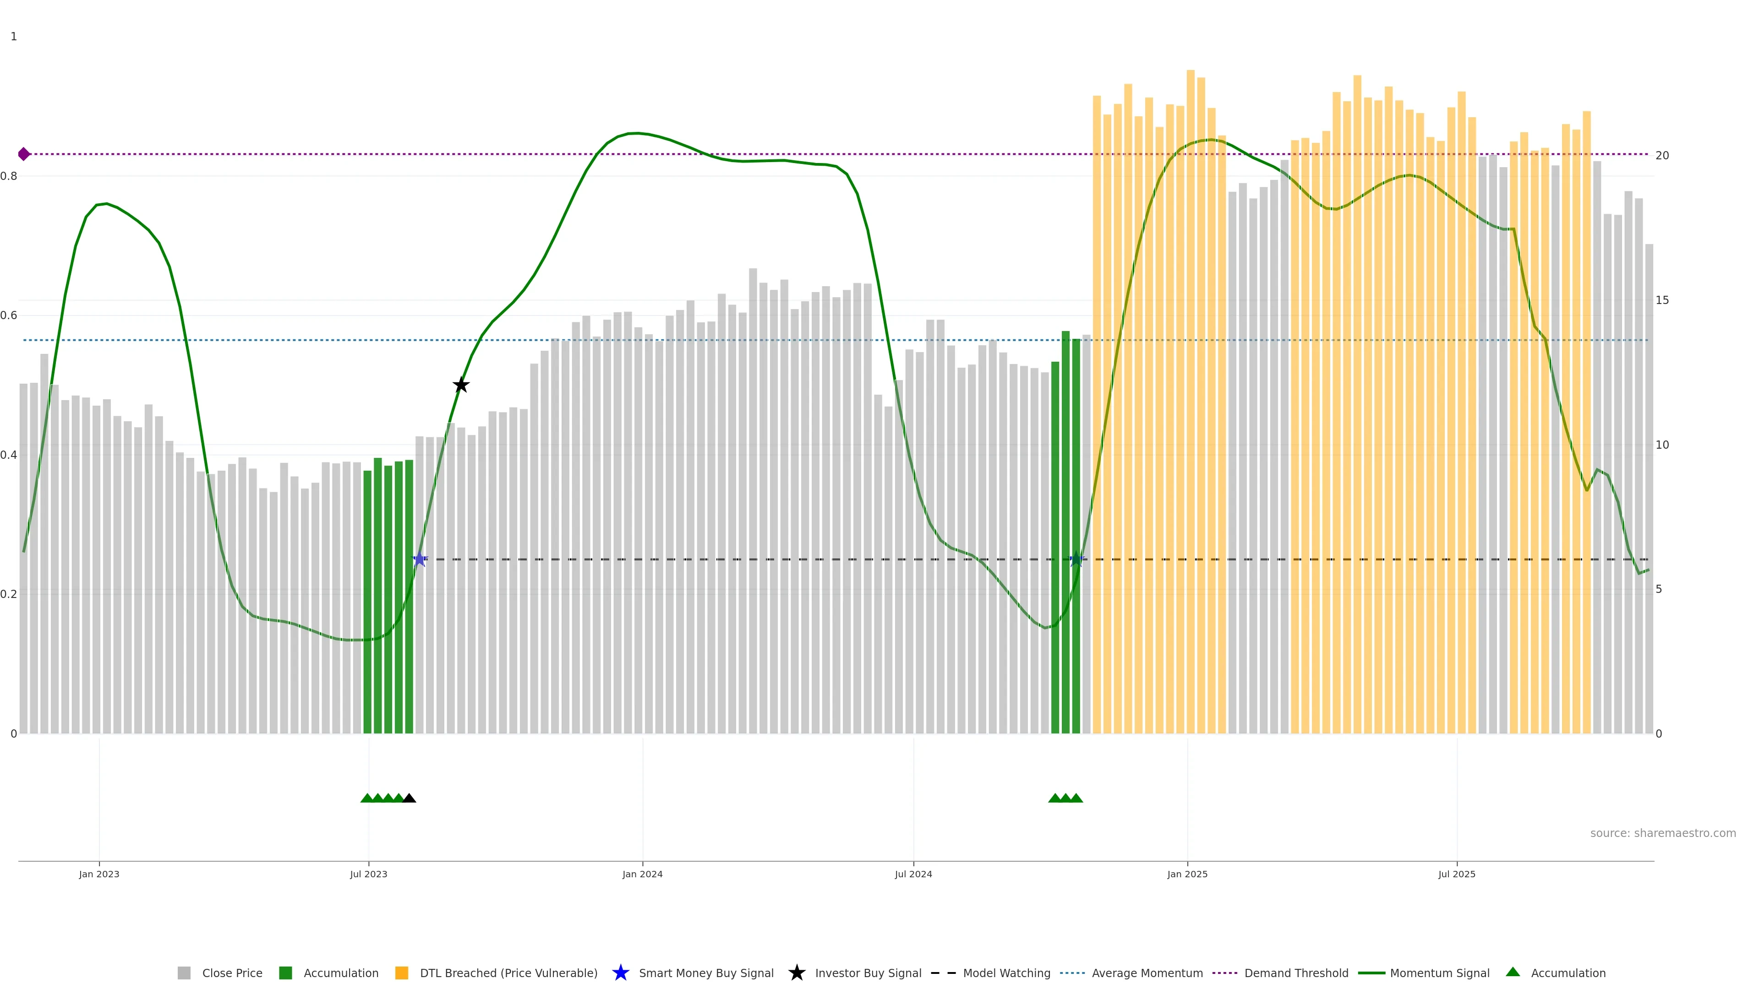Toggle the DTL Breached legend entry
The height and width of the screenshot is (989, 1759).
508,973
